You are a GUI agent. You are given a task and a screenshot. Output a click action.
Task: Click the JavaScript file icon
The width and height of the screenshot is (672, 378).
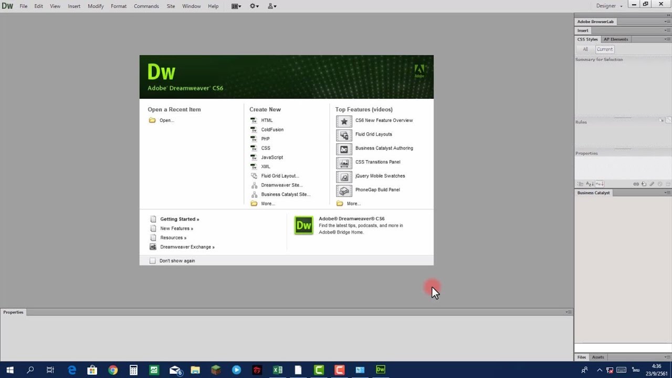(x=254, y=157)
